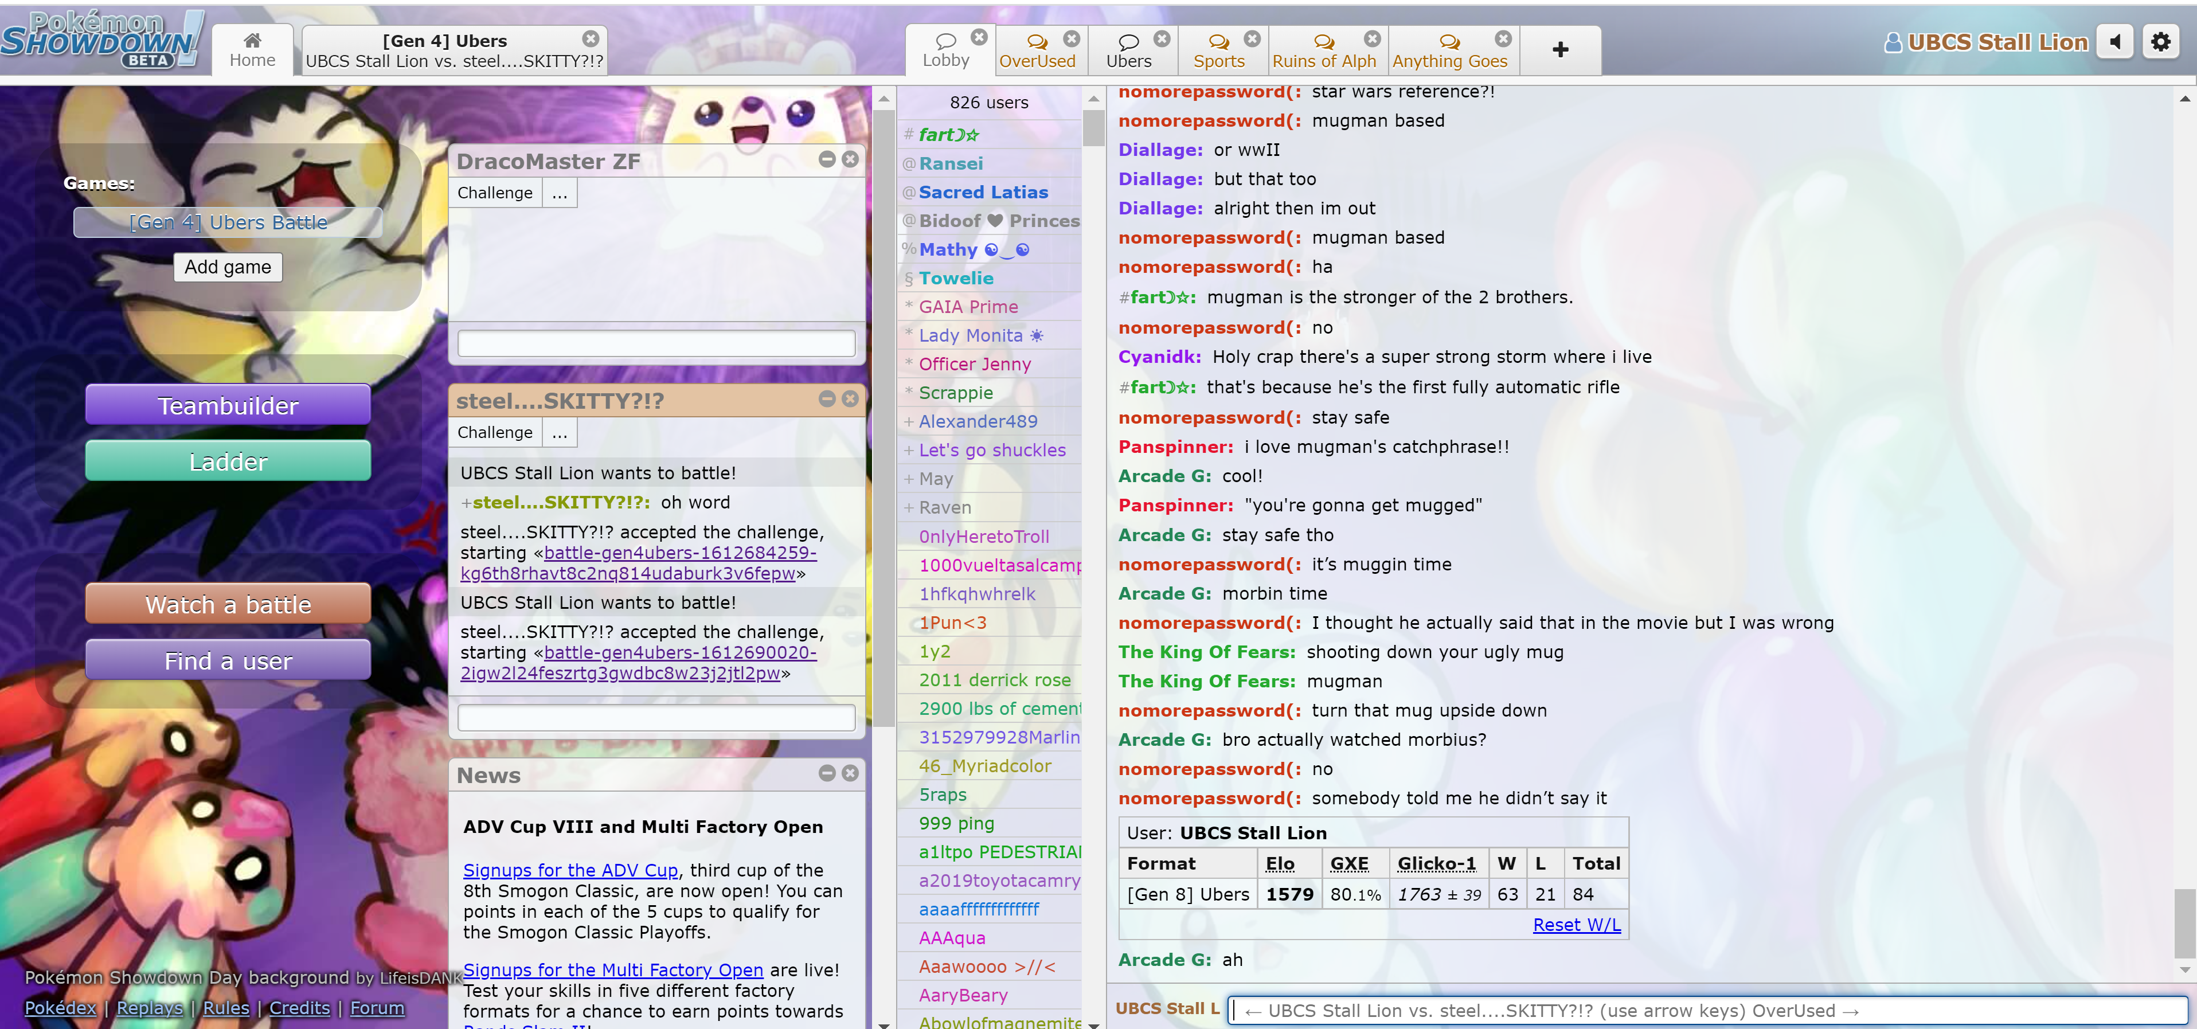Image resolution: width=2197 pixels, height=1029 pixels.
Task: Focus DracoMaster ZF message input
Action: tap(656, 343)
